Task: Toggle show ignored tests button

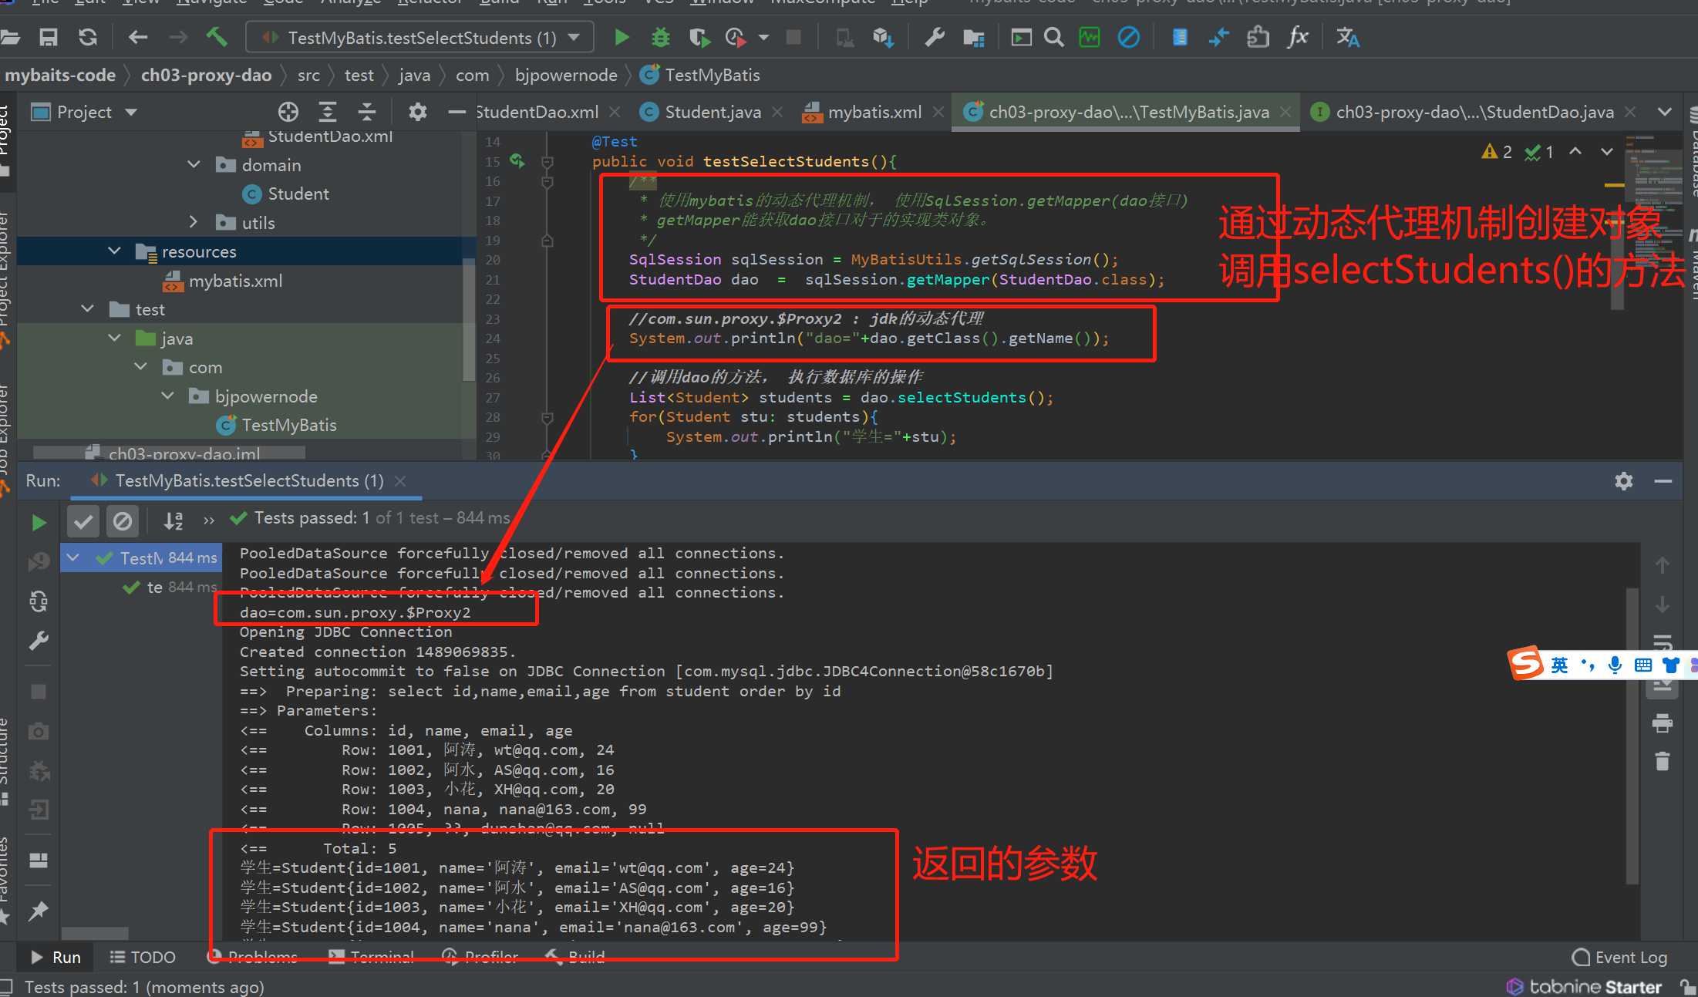Action: point(122,522)
